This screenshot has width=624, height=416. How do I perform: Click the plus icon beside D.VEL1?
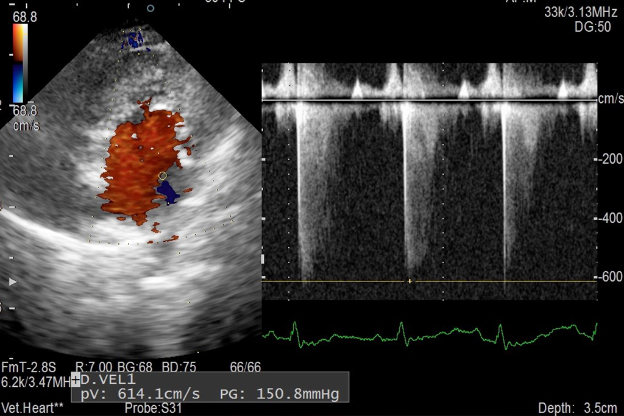tap(76, 381)
